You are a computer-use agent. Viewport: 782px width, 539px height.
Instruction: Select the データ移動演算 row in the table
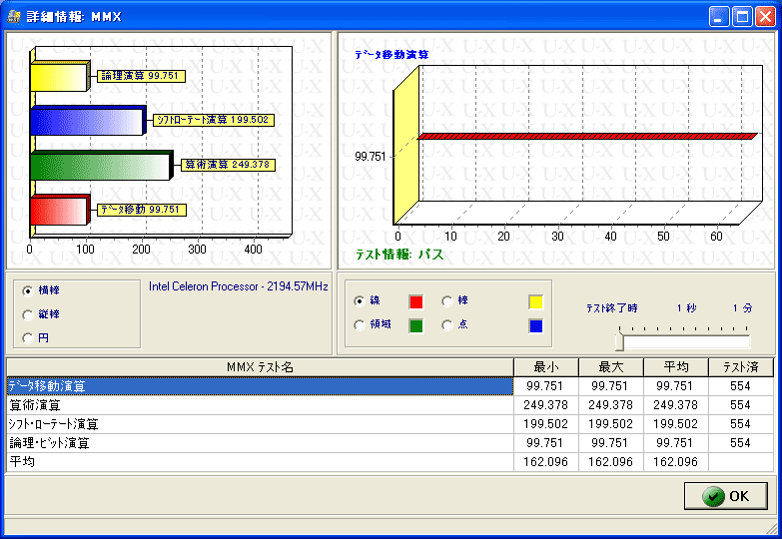pyautogui.click(x=260, y=386)
